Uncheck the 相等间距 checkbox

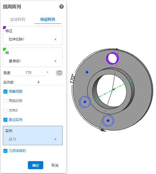(x=5, y=92)
